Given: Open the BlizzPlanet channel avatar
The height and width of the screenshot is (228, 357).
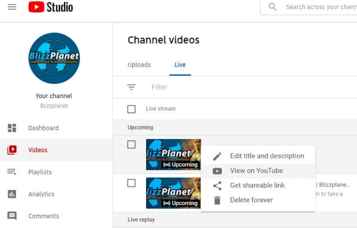Looking at the screenshot, I should click(x=54, y=59).
